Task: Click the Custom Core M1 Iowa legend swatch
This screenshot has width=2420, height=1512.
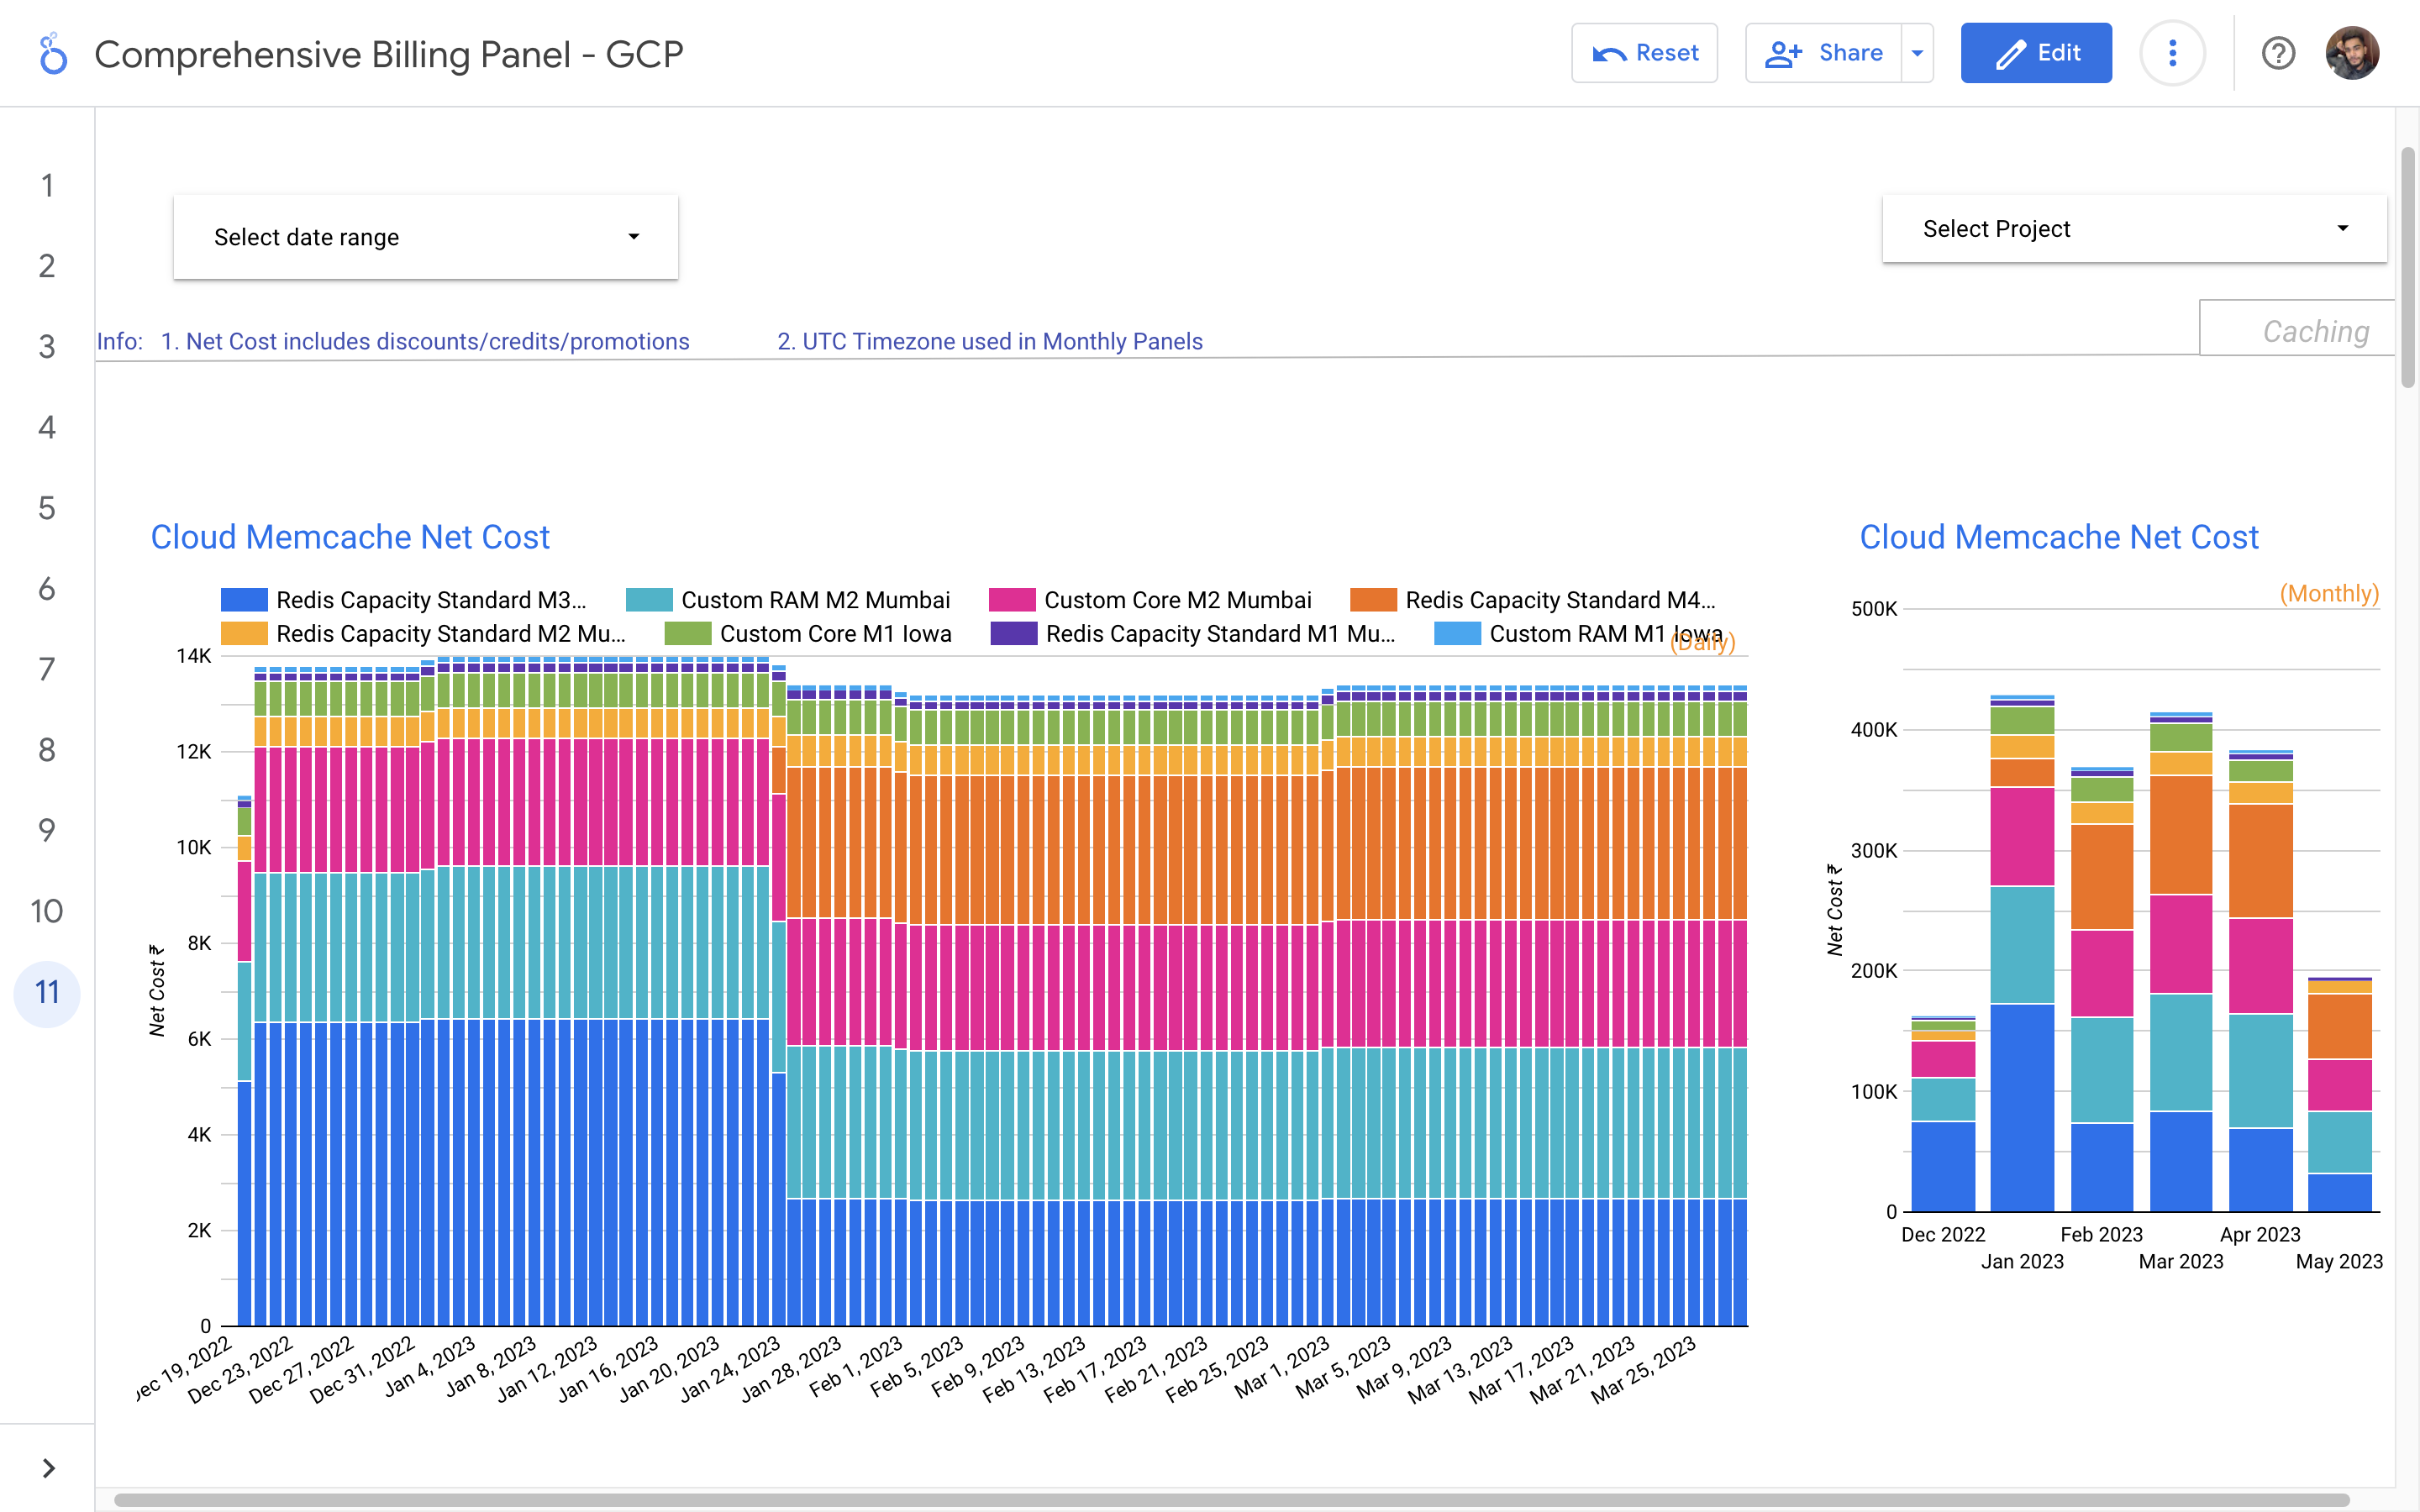Action: coord(688,634)
